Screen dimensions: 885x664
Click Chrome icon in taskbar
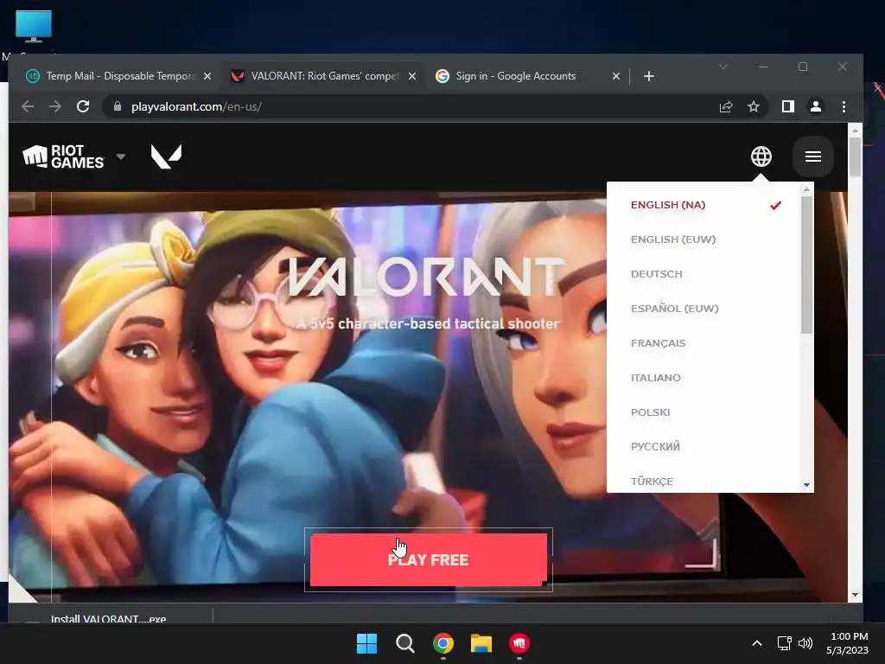click(443, 643)
